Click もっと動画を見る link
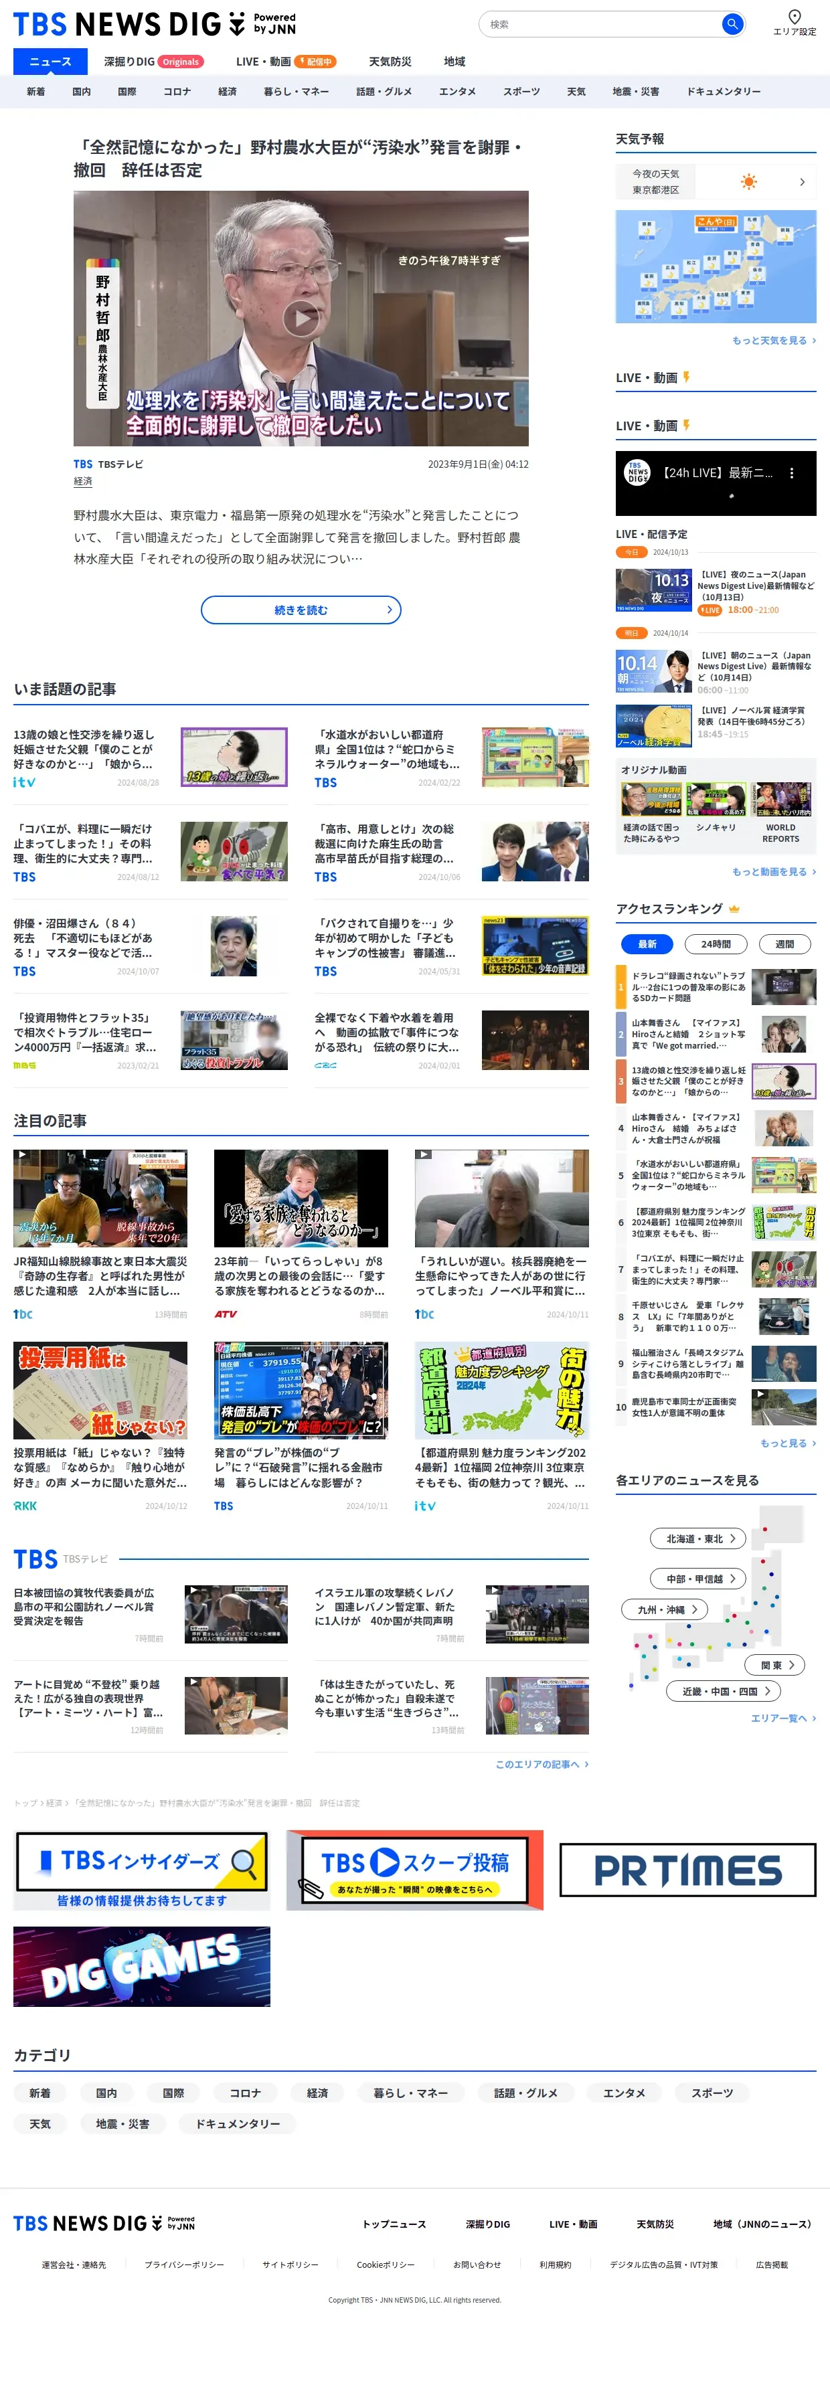830x2393 pixels. click(x=773, y=871)
